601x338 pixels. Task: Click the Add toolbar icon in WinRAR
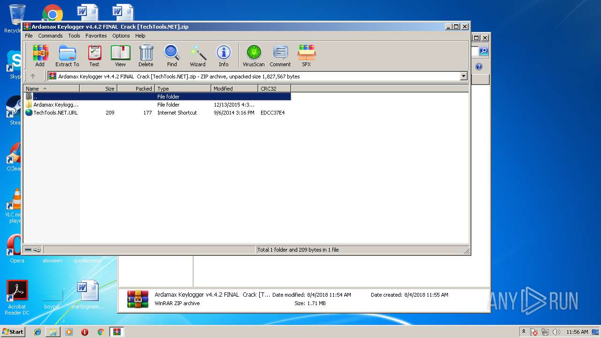tap(40, 56)
